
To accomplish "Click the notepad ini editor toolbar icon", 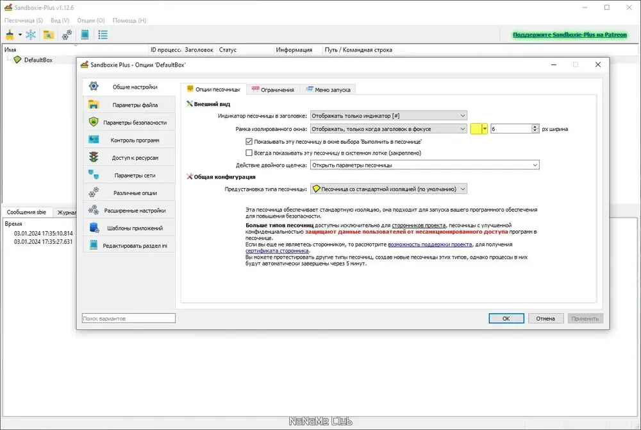I will (x=85, y=35).
